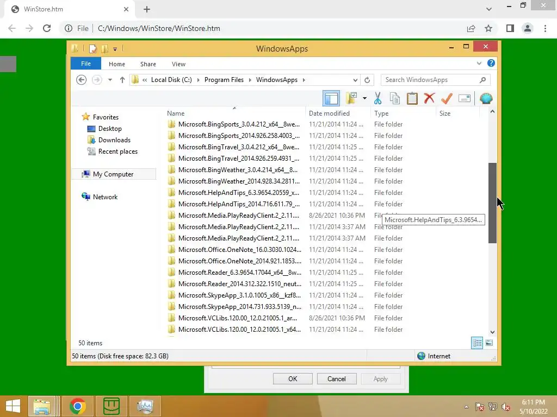Expand the arrow after WindowsApps breadcrumb

[304, 80]
